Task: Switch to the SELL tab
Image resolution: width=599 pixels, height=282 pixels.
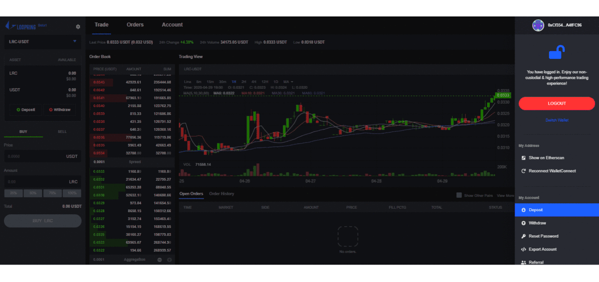Action: point(62,132)
